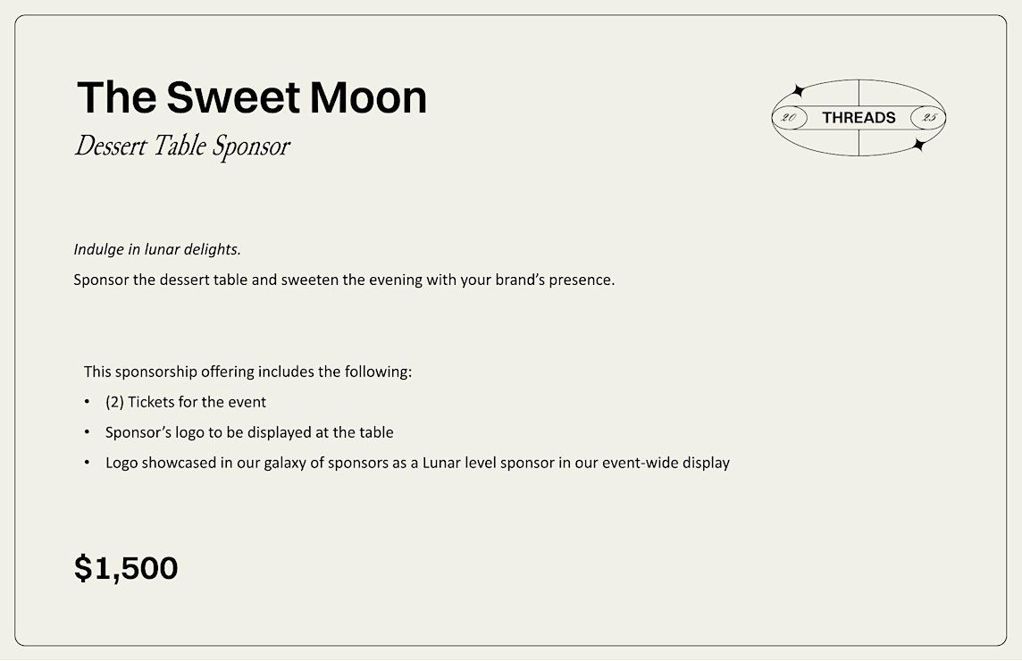Select the 'Dessert Table Sponsor' subtitle
The image size is (1022, 661).
(182, 146)
